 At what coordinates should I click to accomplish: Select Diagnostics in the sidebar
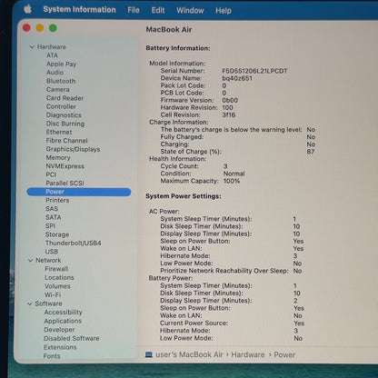tap(64, 115)
